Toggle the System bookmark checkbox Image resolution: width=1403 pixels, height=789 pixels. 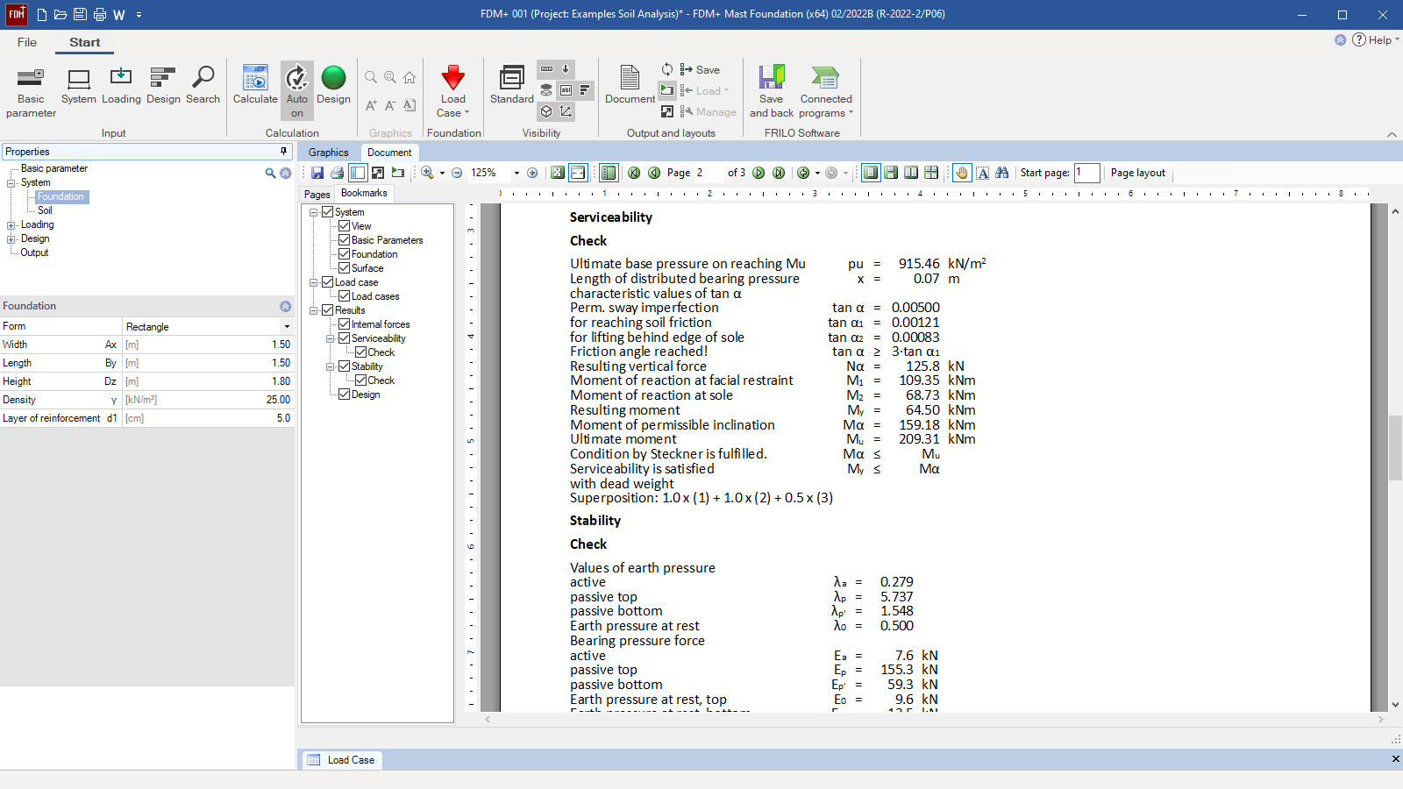point(327,212)
